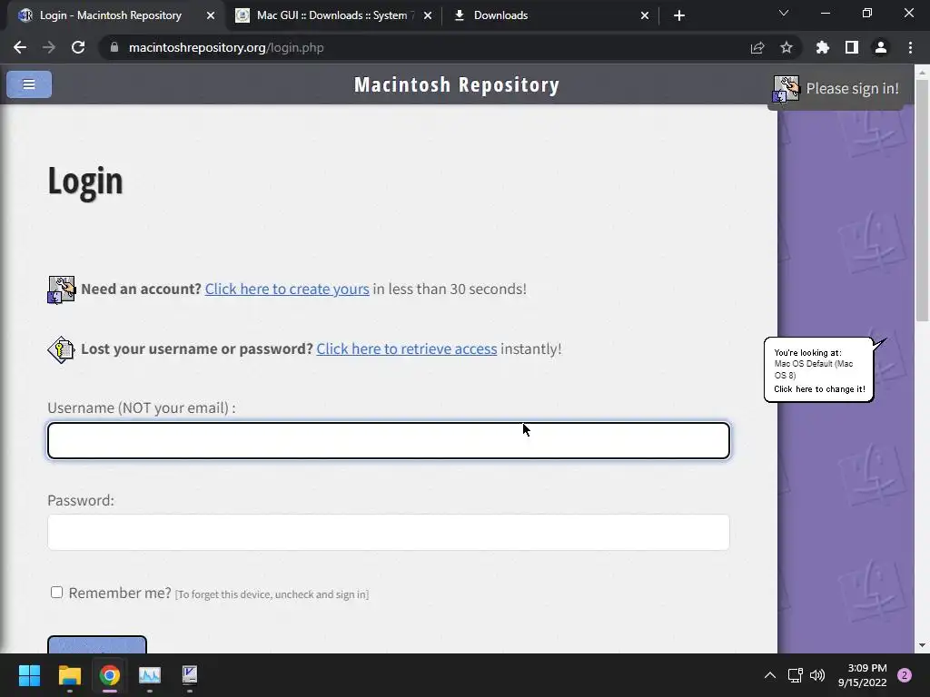
Task: Close the Downloads tab
Action: click(x=645, y=15)
